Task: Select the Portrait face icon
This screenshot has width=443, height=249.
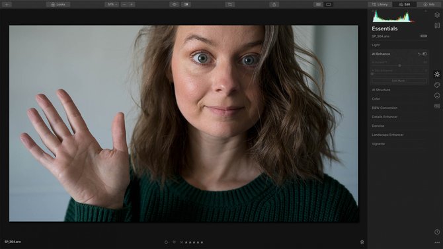Action: [x=437, y=96]
